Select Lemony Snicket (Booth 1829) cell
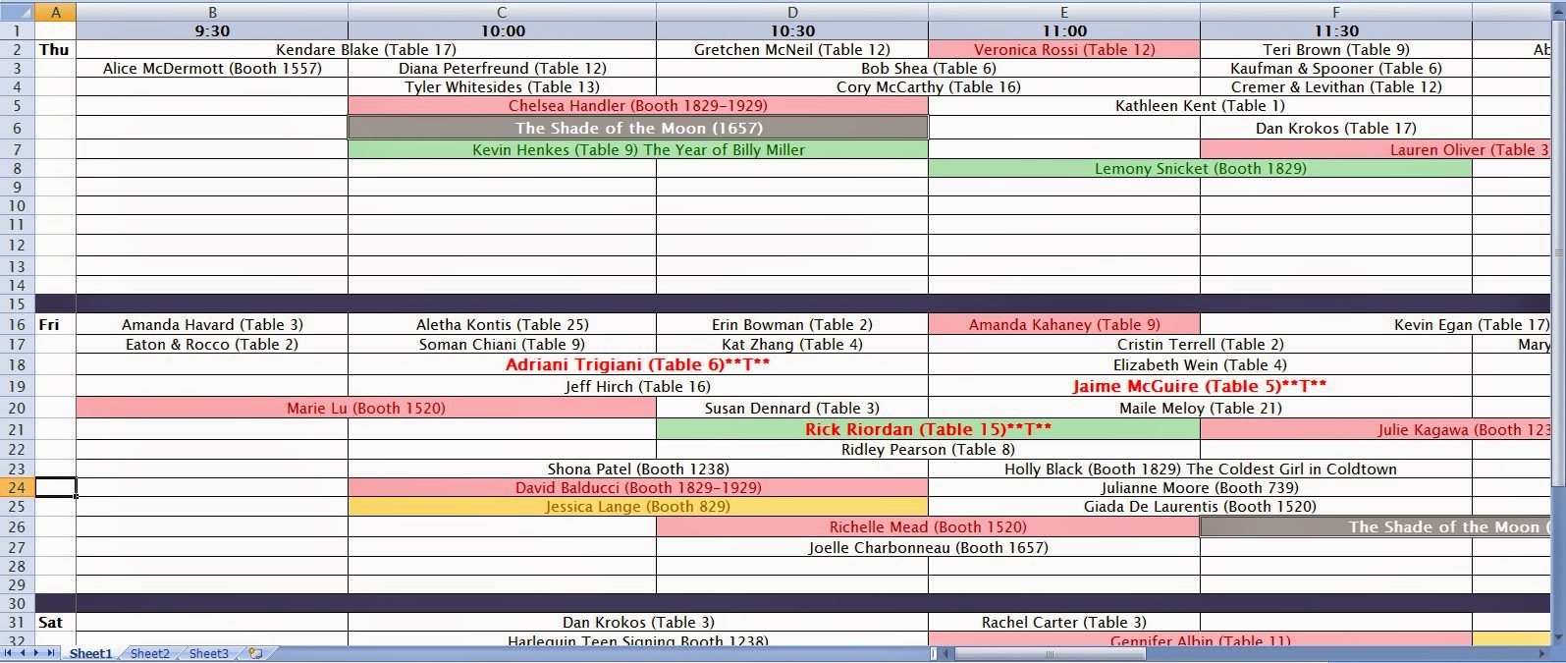Viewport: 1566px width, 663px height. pyautogui.click(x=1200, y=168)
